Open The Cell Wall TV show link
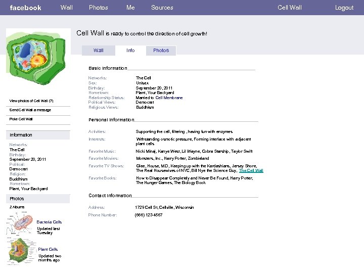The height and width of the screenshot is (273, 364). click(251, 170)
